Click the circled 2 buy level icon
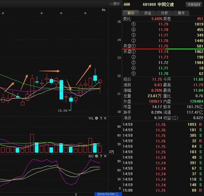The height and width of the screenshot is (196, 204). pos(133,57)
